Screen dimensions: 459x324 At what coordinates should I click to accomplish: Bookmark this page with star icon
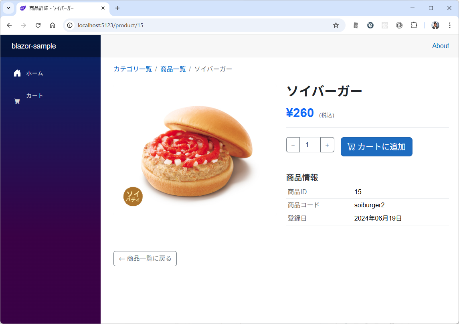[x=336, y=26]
